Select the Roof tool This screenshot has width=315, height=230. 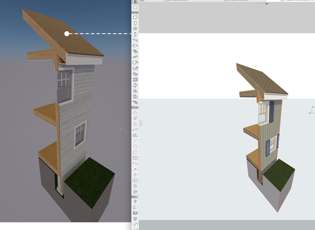click(x=135, y=63)
